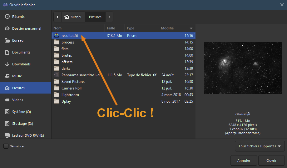Open the Tous fichiers supportés file type dropdown
The height and width of the screenshot is (168, 287).
pos(260,146)
